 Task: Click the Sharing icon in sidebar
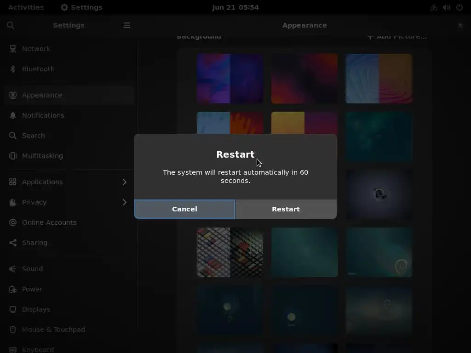point(12,243)
